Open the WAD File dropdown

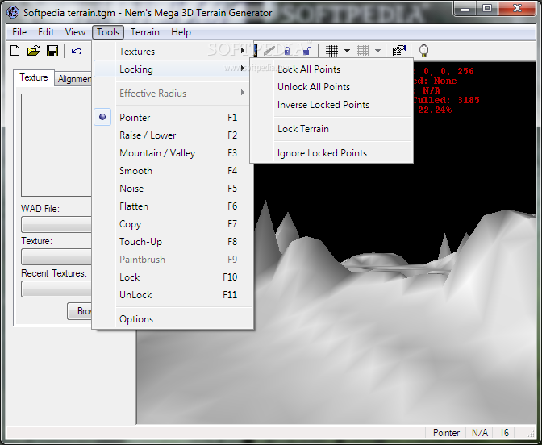pos(56,225)
